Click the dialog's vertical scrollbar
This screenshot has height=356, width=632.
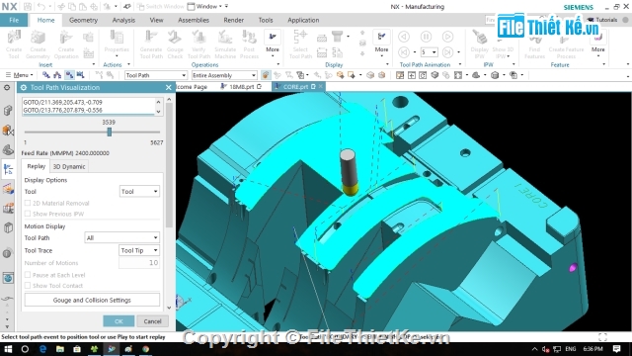[169, 204]
